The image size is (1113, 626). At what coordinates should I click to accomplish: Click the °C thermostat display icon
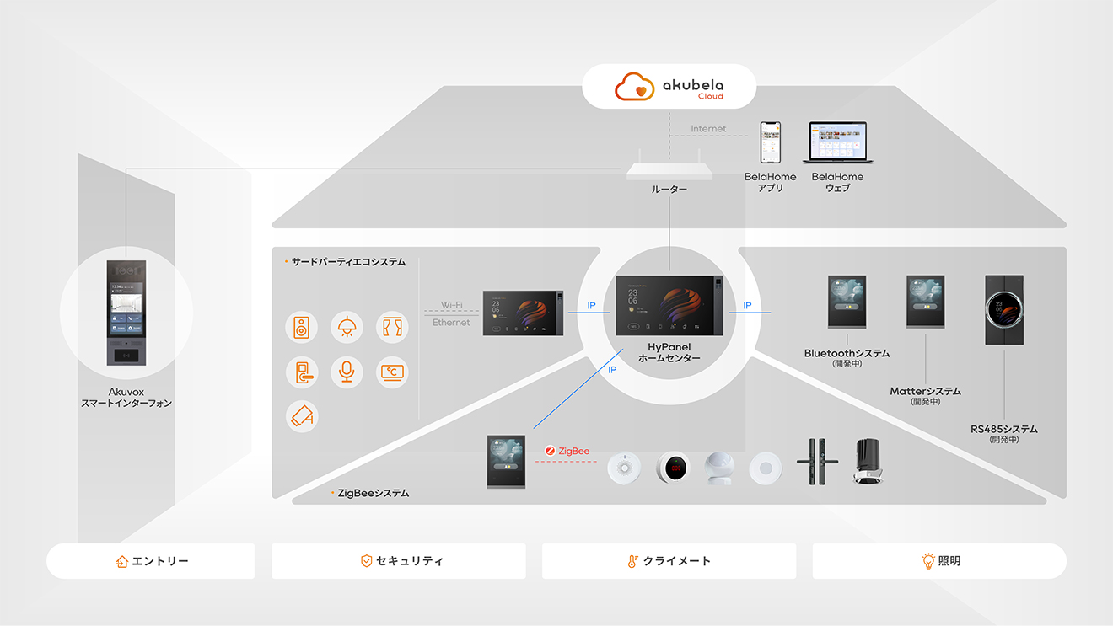coord(392,372)
